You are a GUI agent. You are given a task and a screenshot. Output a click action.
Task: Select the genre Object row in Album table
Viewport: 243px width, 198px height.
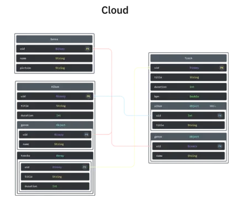tap(55, 125)
